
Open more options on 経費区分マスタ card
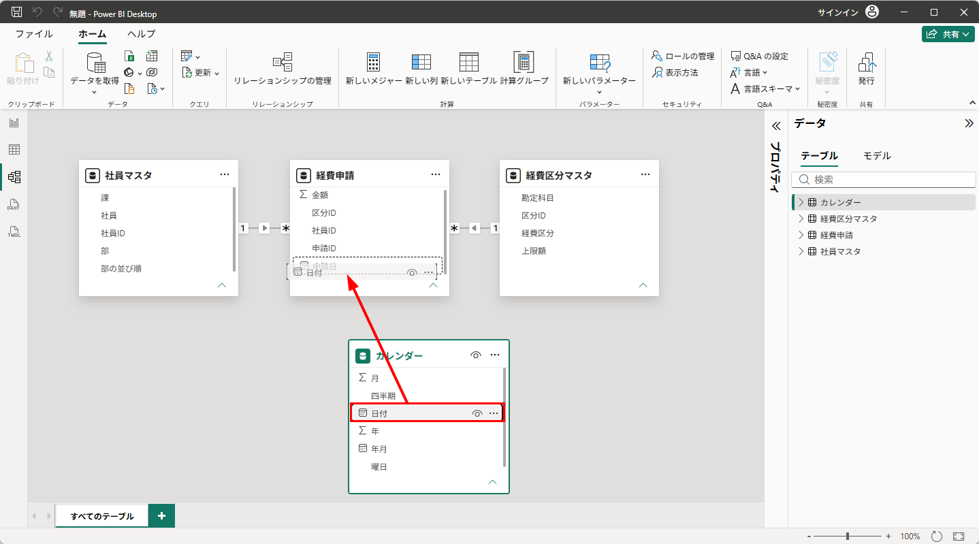click(645, 175)
